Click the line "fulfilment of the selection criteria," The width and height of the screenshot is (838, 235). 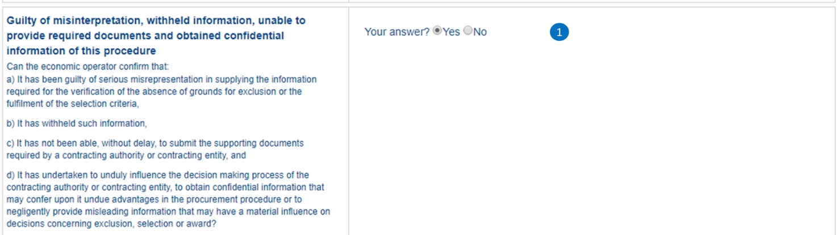(x=73, y=104)
